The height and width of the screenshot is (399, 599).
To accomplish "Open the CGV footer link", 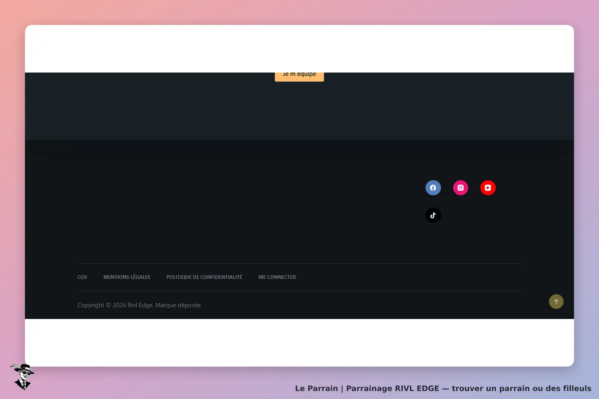I will pos(82,277).
